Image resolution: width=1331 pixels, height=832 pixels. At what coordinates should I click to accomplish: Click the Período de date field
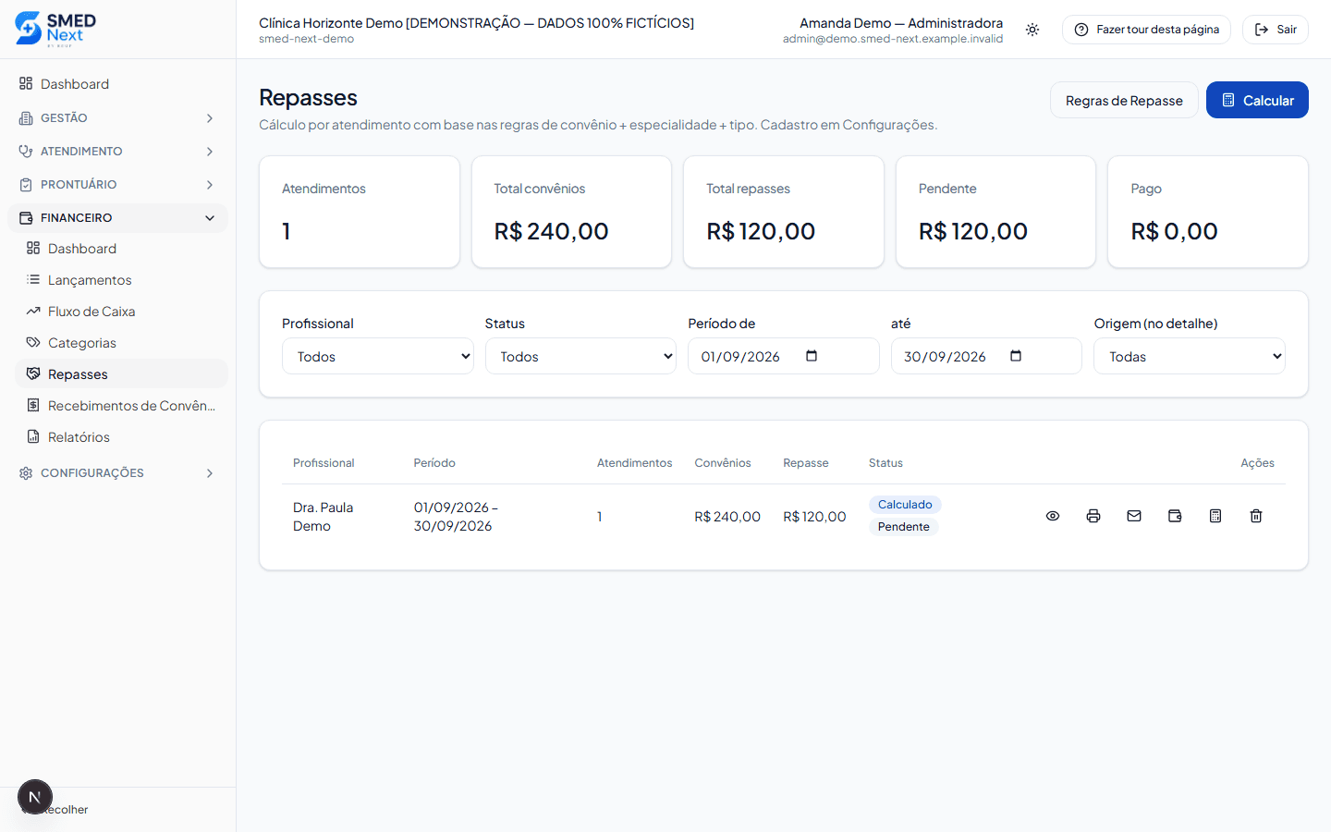[784, 356]
